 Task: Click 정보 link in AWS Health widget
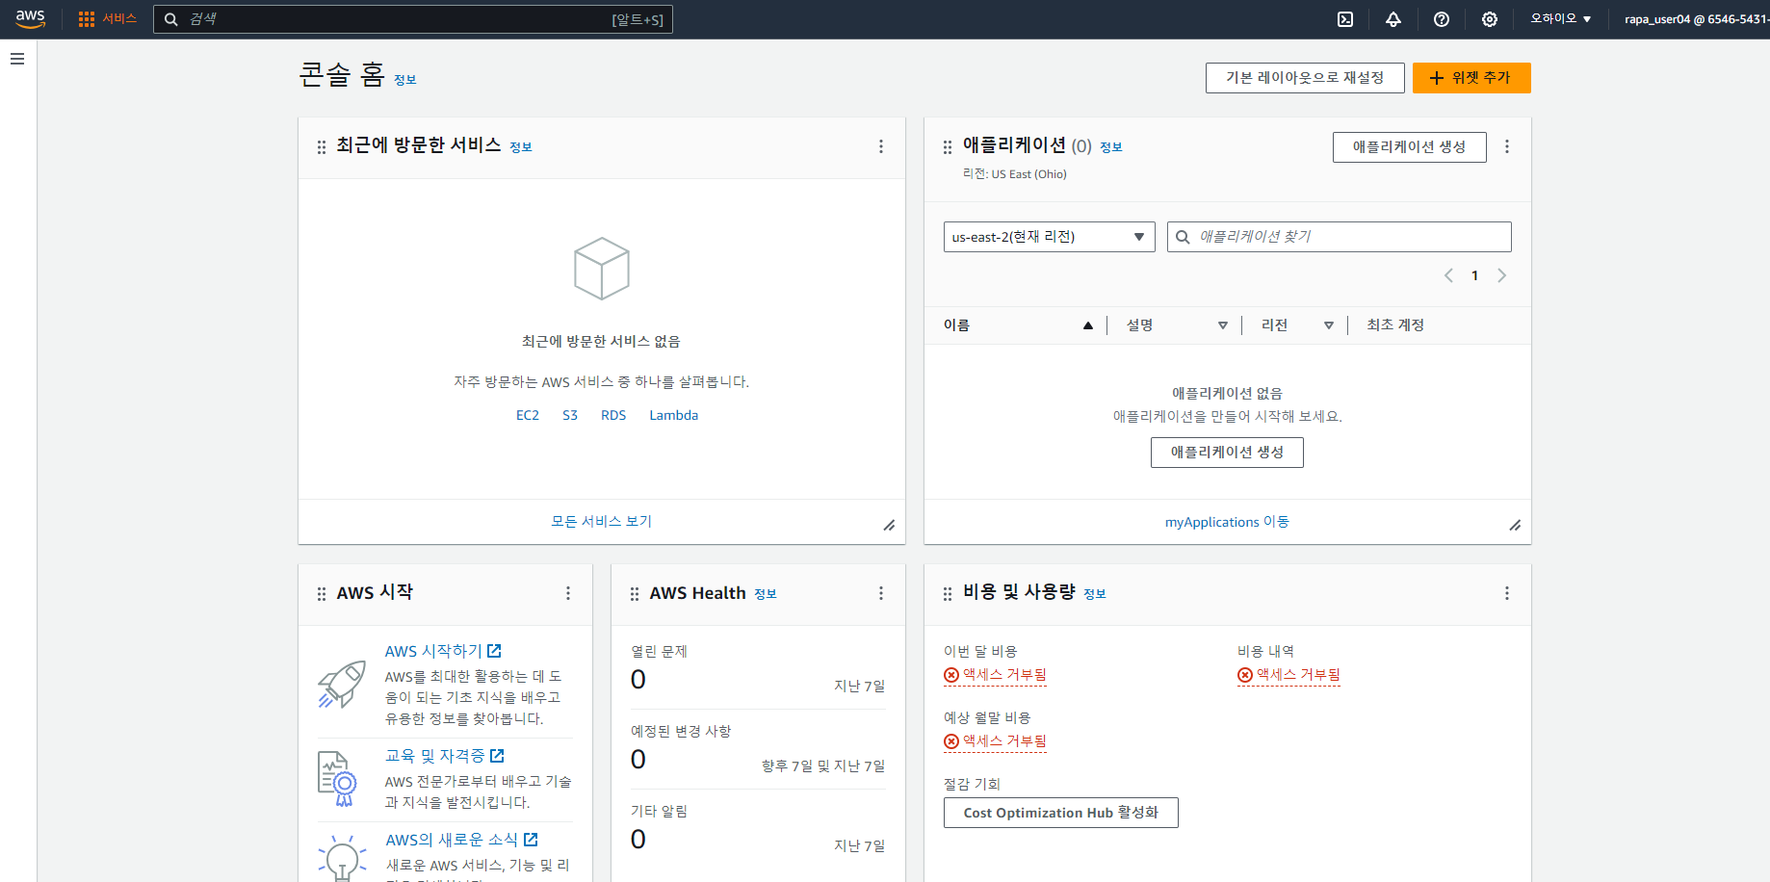coord(766,594)
